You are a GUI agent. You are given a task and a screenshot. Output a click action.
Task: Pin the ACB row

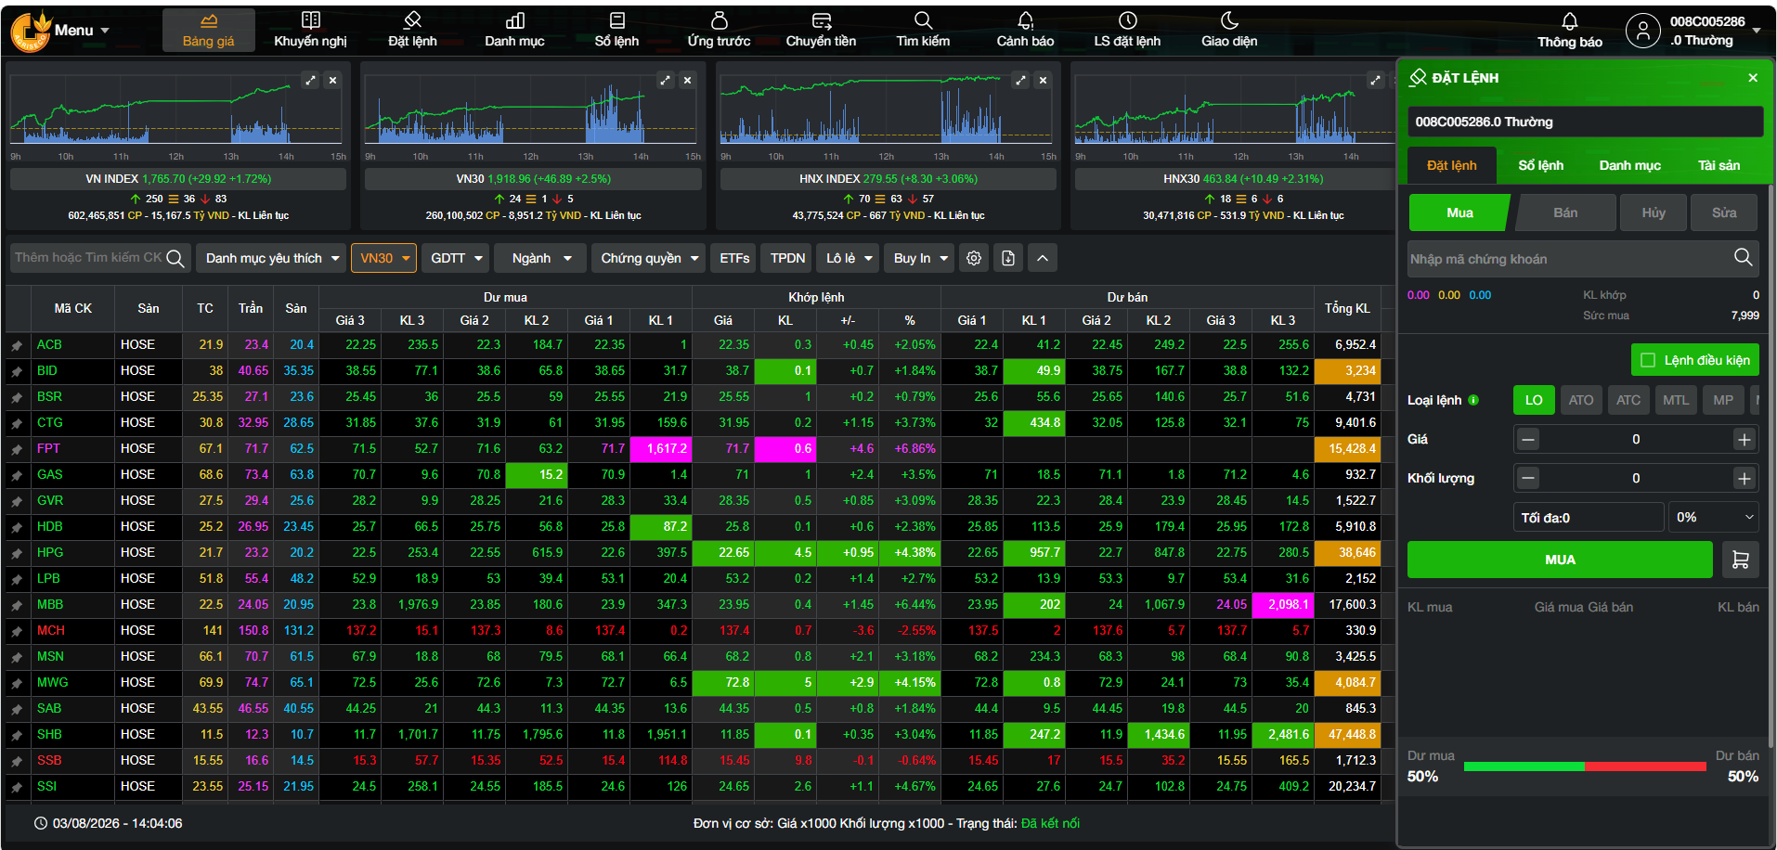pos(17,345)
